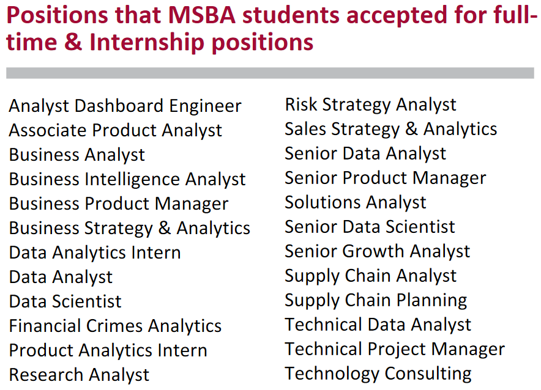The width and height of the screenshot is (541, 390).
Task: Click the Senior Growth Analyst text
Action: point(378,251)
